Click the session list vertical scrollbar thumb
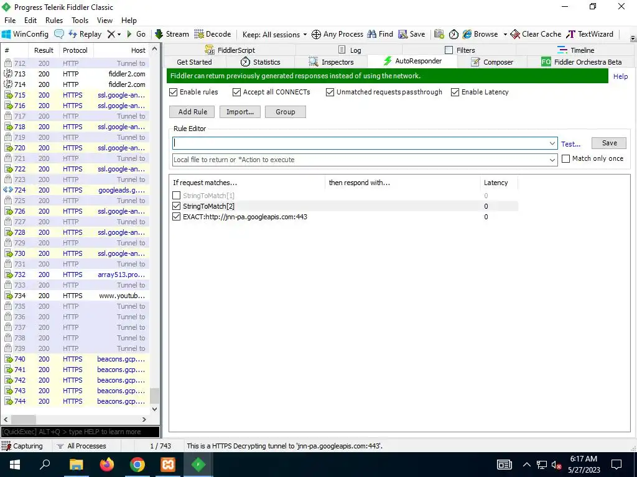Viewport: 637px width, 477px height. point(154,396)
